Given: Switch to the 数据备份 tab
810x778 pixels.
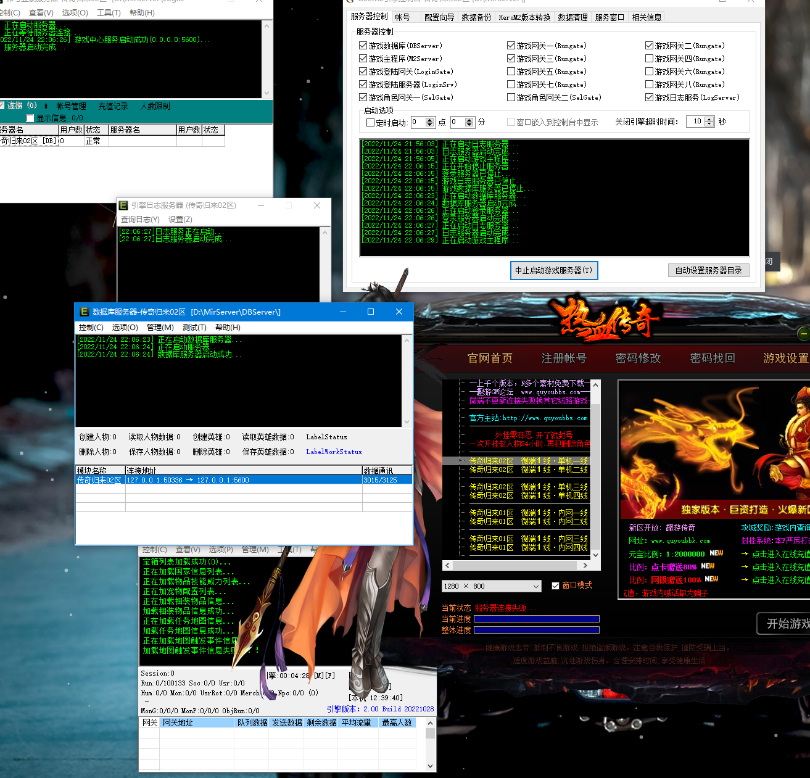Looking at the screenshot, I should pyautogui.click(x=476, y=17).
